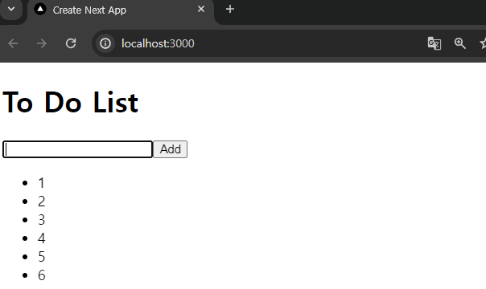
Task: View site information icon in address bar
Action: coord(105,43)
